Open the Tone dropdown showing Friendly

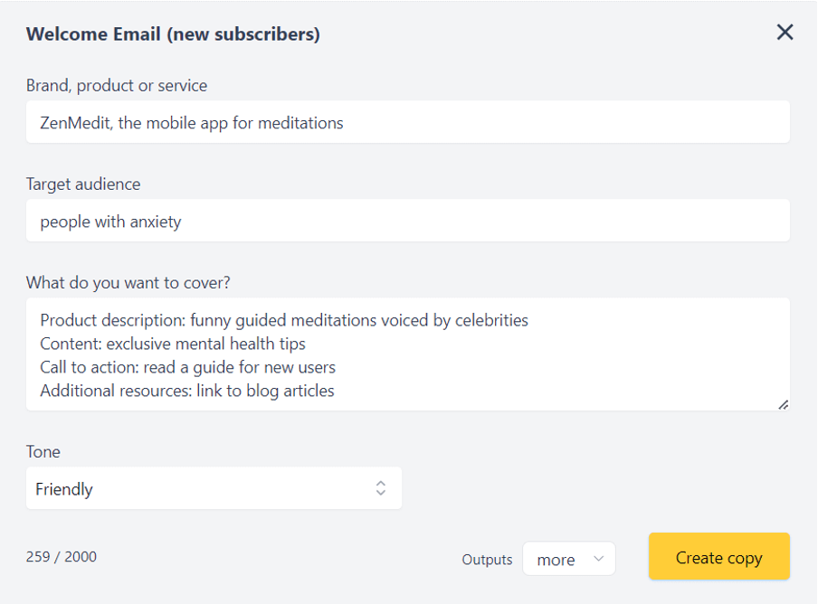[x=214, y=488]
